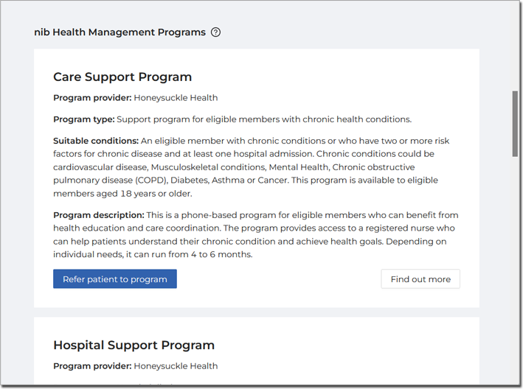Click the Suitable conditions label
The height and width of the screenshot is (389, 523).
96,141
